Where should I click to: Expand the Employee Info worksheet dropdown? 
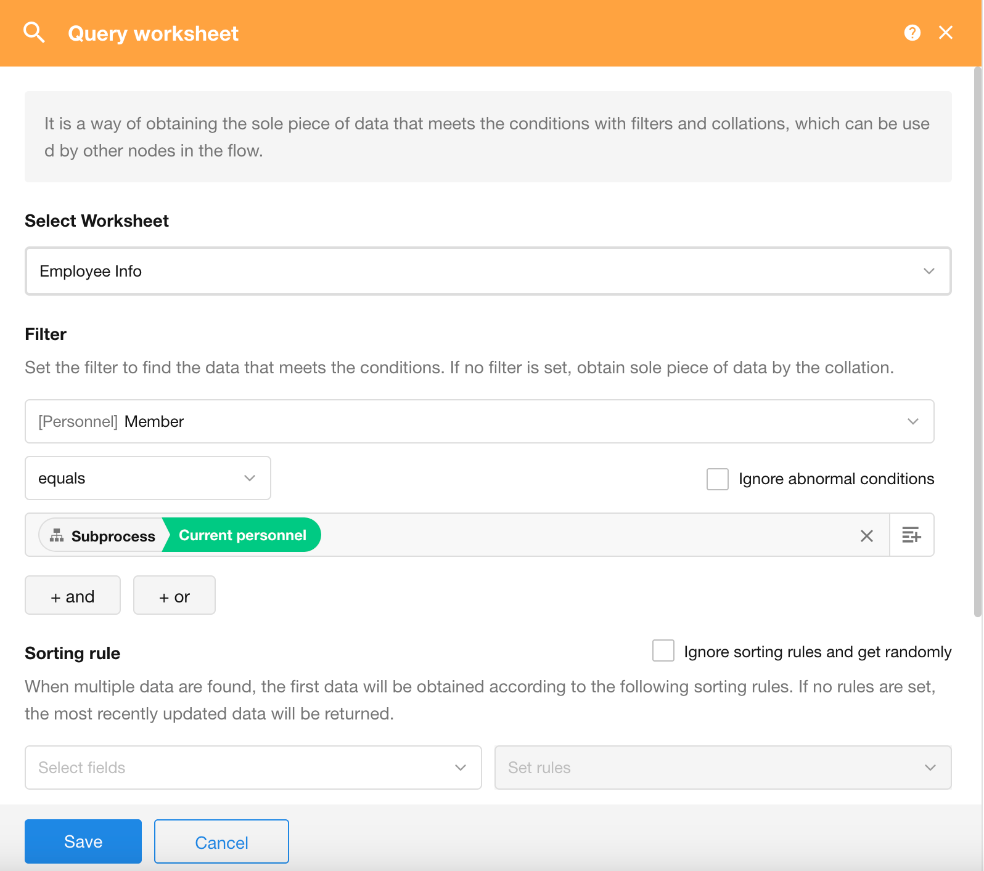488,271
